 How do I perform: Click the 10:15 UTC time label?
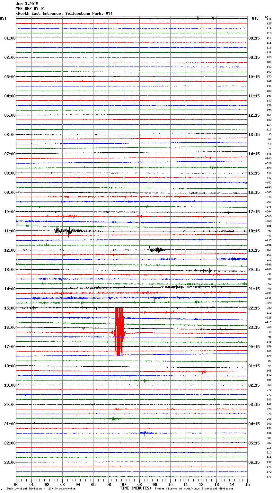[254, 77]
